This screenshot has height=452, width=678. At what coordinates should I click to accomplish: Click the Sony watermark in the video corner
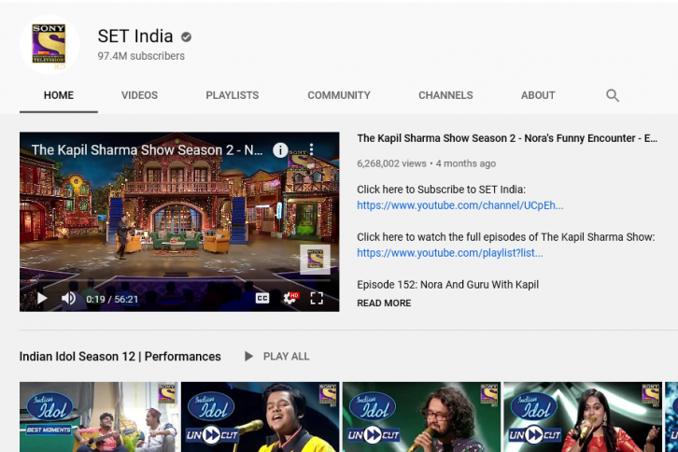pyautogui.click(x=316, y=260)
